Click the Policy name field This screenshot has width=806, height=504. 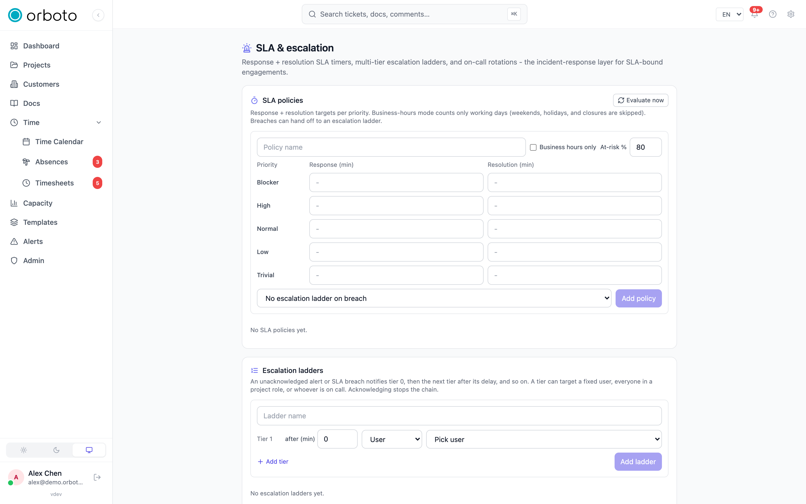pyautogui.click(x=391, y=147)
